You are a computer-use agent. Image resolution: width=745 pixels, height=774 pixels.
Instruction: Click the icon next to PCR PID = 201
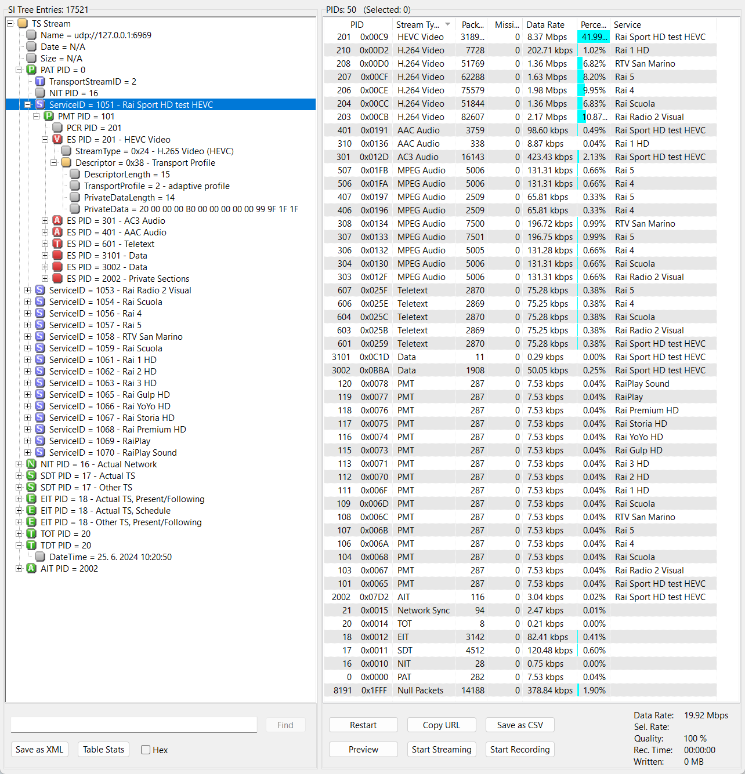[57, 128]
